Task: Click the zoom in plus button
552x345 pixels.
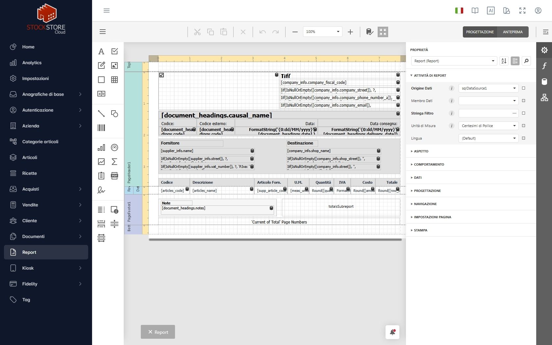Action: [350, 32]
